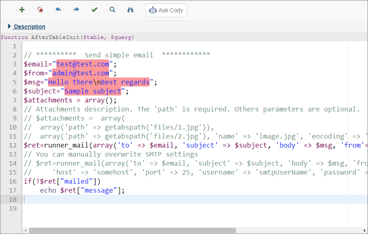The height and width of the screenshot is (234, 368).
Task: Click the 'Send simple email' comment text
Action: tap(119, 55)
